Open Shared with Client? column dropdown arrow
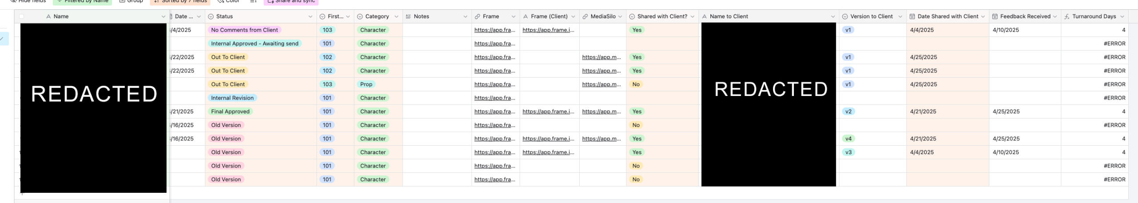 [x=693, y=16]
